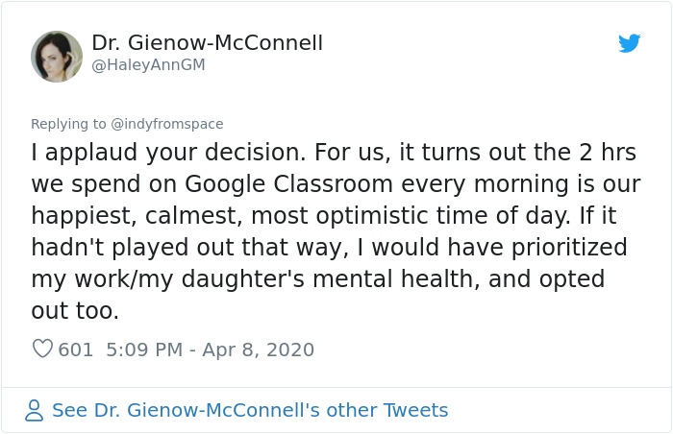Open Dr. Gienow-McConnell's profile photo

point(57,56)
